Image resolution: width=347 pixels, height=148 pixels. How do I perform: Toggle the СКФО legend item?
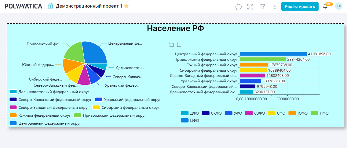point(211,113)
